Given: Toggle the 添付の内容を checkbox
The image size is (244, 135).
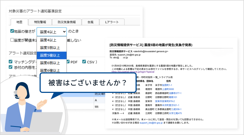Looking at the screenshot, I should [10, 67].
